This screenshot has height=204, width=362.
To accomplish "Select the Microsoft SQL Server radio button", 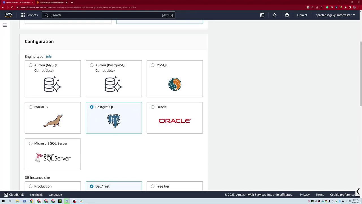I will pyautogui.click(x=31, y=143).
